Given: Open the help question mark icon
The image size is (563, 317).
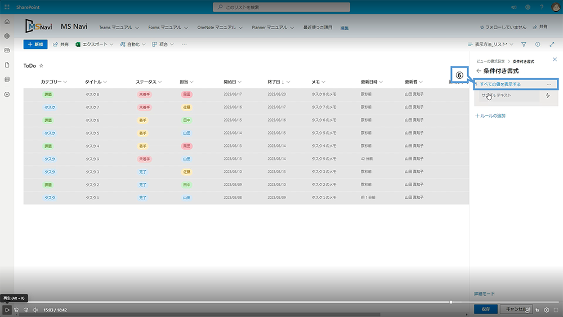Looking at the screenshot, I should pyautogui.click(x=542, y=7).
